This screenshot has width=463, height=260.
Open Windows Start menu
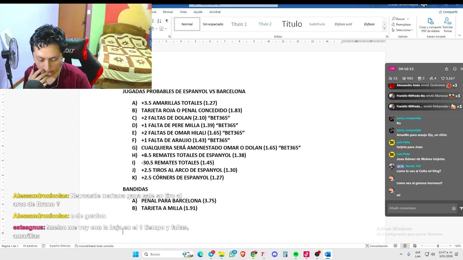(x=136, y=254)
